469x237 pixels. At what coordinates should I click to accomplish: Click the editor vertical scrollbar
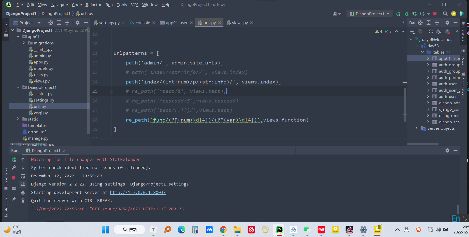405,105
